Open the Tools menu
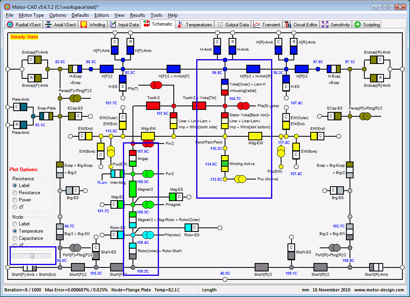 click(x=156, y=15)
